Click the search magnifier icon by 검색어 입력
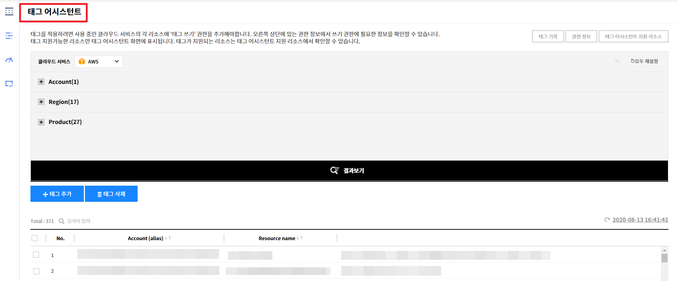This screenshot has width=678, height=281. click(x=62, y=221)
